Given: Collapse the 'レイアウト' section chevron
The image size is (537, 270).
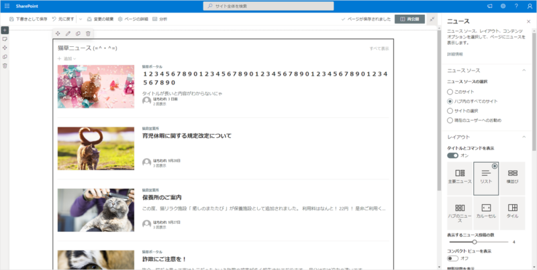Looking at the screenshot, I should tap(523, 137).
